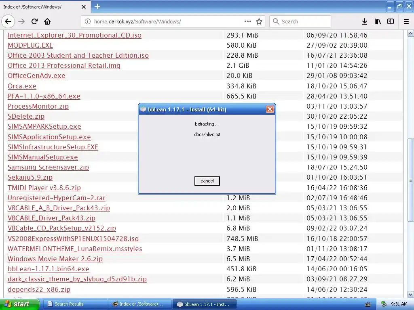The image size is (414, 310).
Task: Open the SDelete.zip link
Action: 26,116
